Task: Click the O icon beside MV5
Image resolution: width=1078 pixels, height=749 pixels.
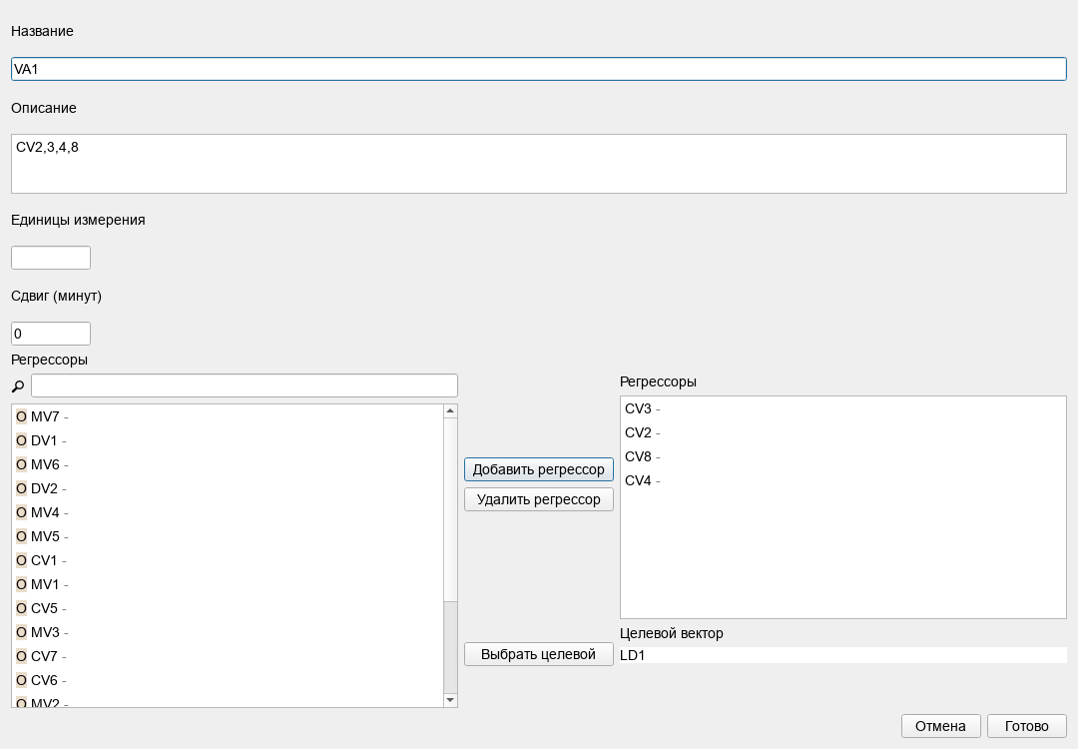Action: coord(21,536)
